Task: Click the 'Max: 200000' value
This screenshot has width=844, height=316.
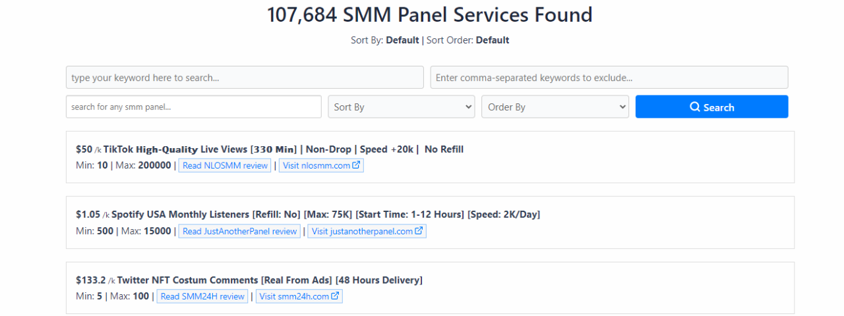Action: tap(143, 165)
